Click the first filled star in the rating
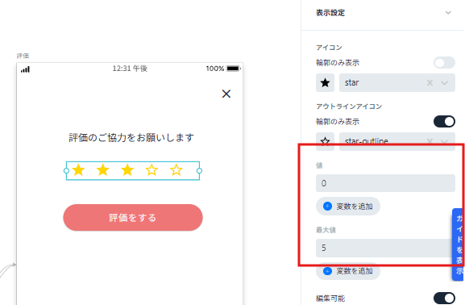 tap(79, 170)
